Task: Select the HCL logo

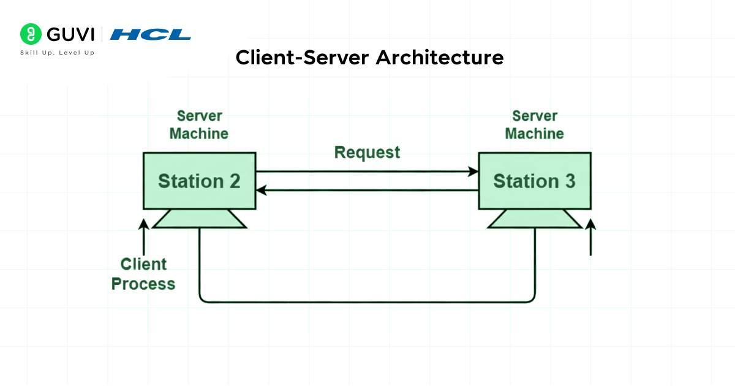Action: [151, 34]
